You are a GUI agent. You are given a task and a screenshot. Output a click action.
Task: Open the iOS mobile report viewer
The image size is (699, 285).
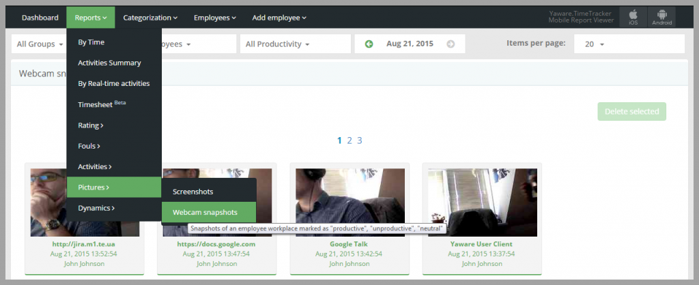pos(633,17)
